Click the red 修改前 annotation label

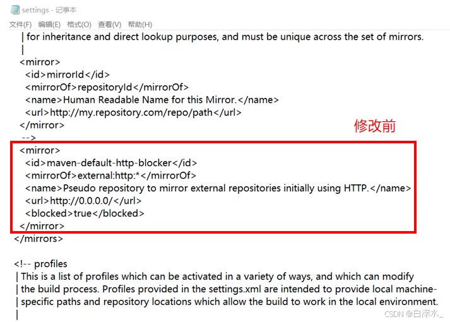tap(374, 126)
